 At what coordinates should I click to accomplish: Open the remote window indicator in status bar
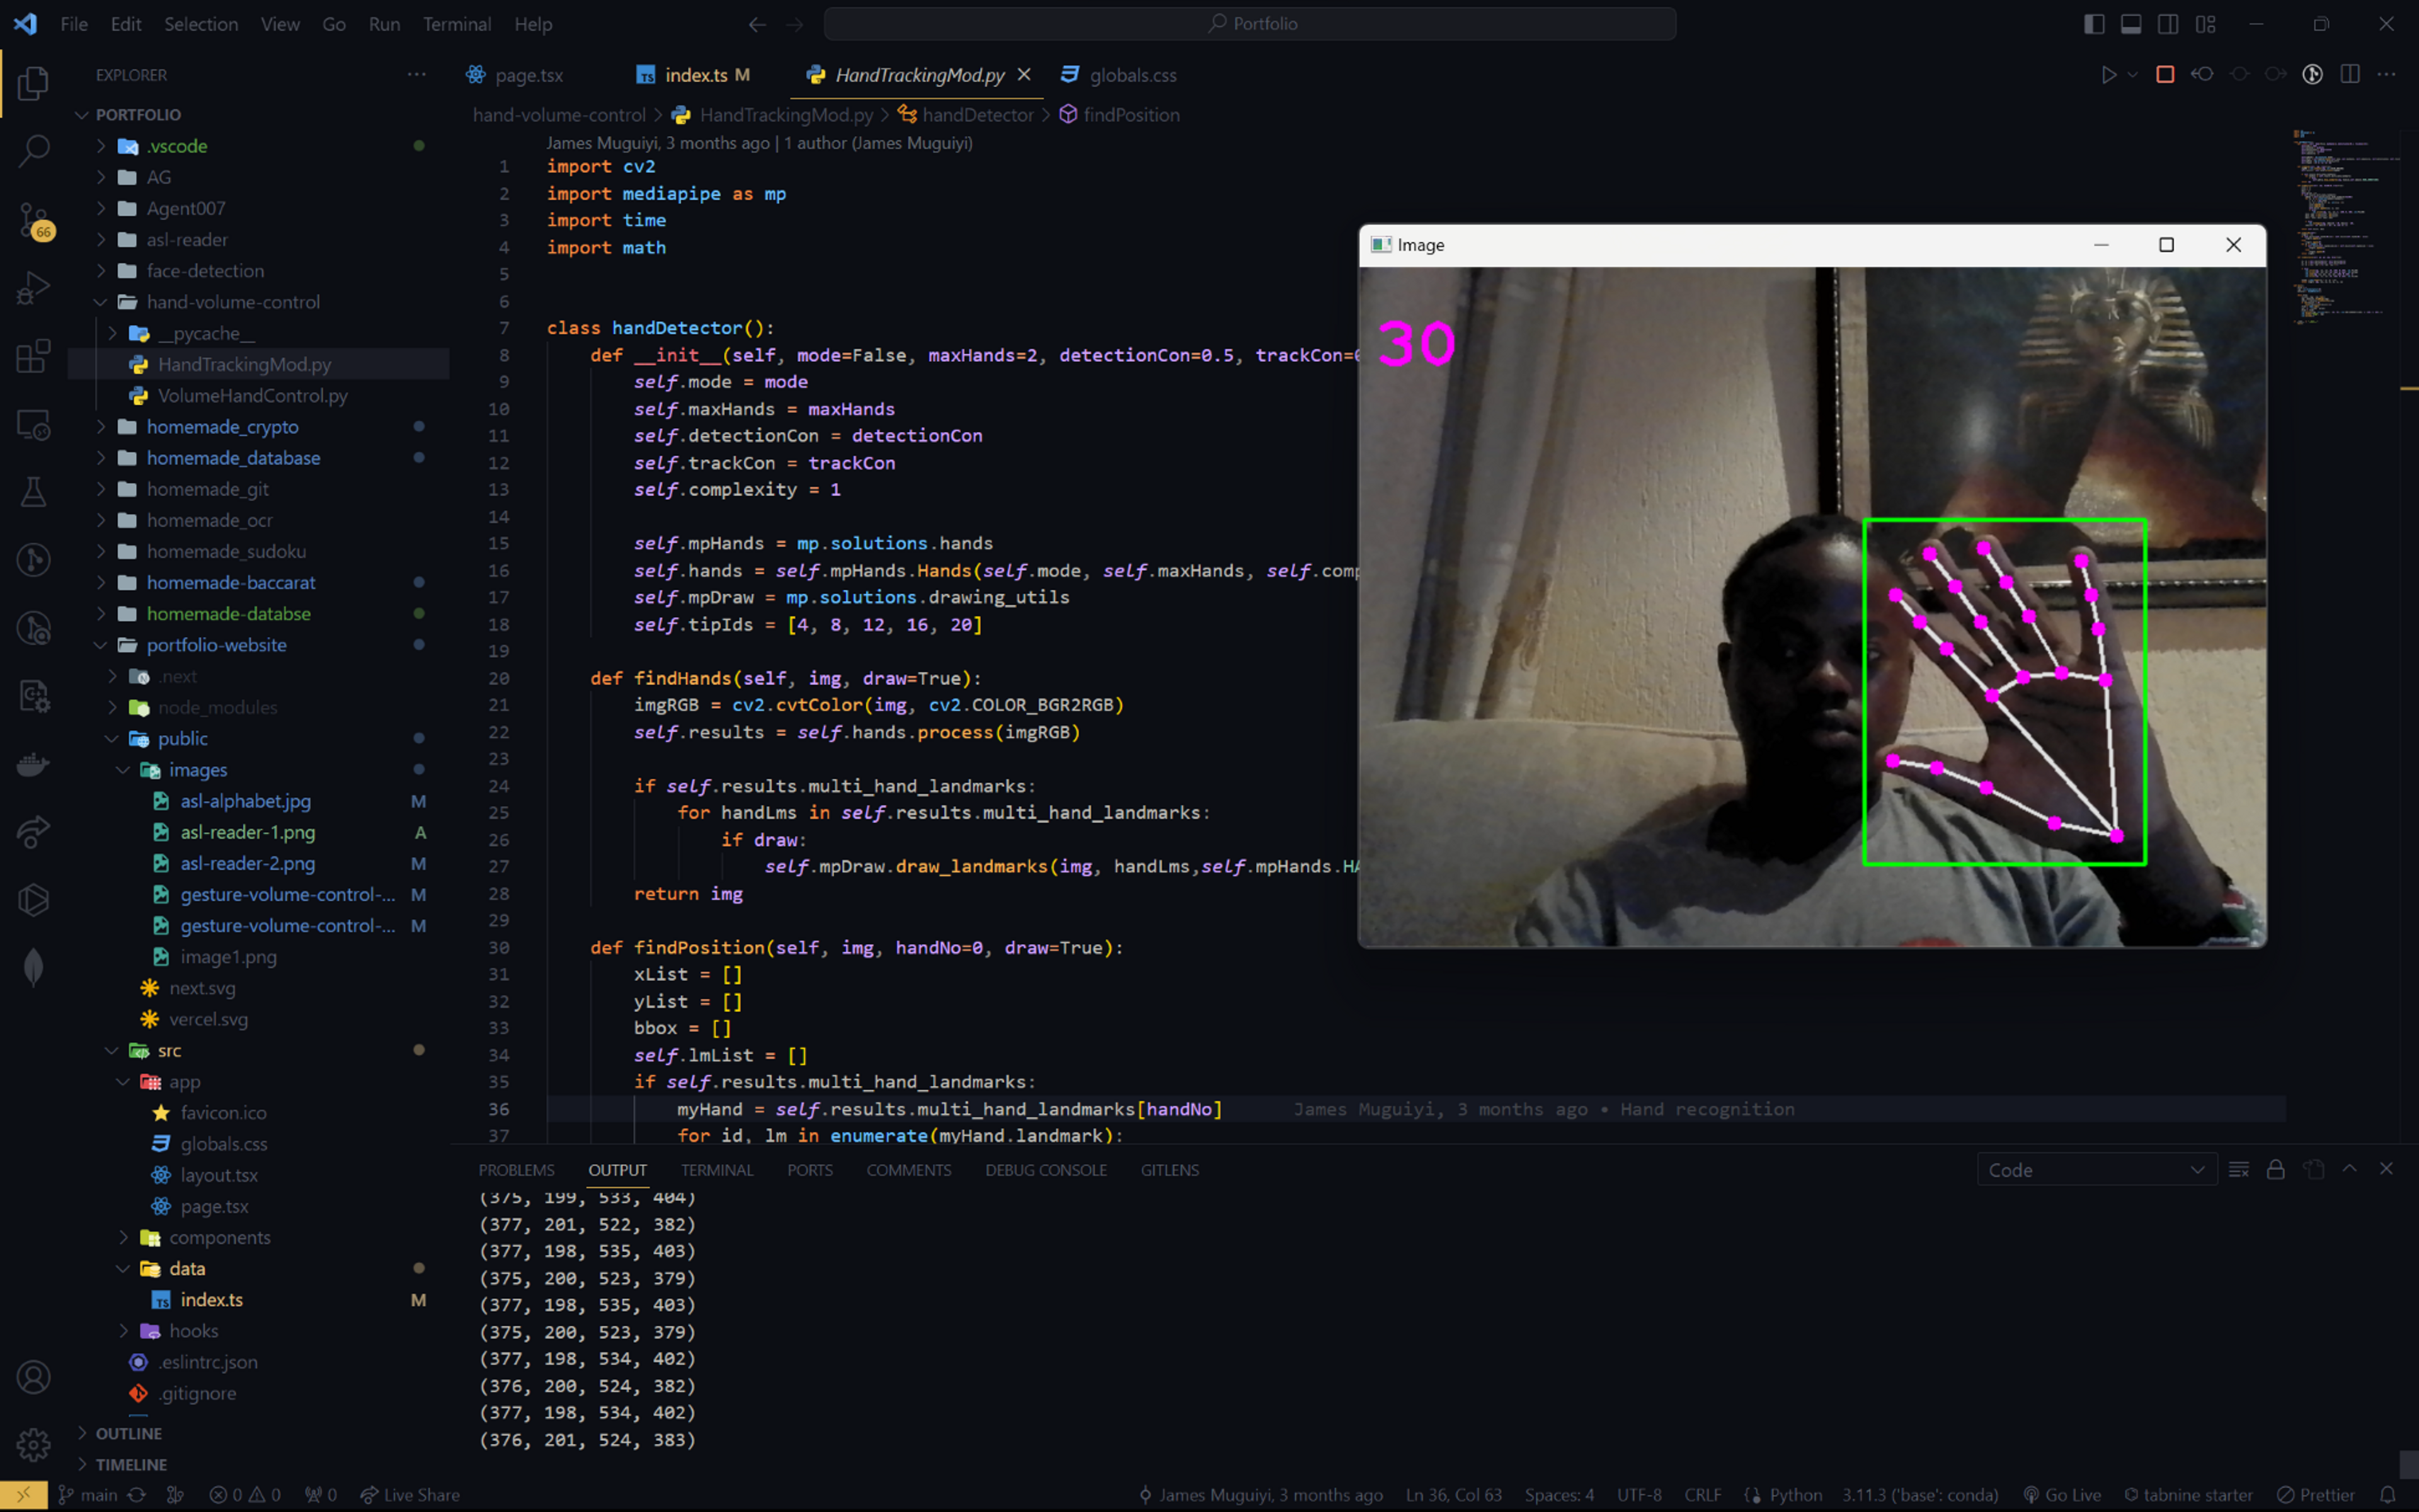(24, 1495)
